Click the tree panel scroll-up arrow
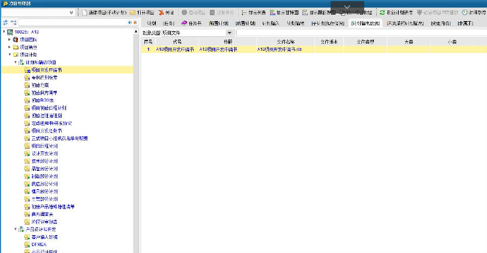This screenshot has height=253, width=487. coord(136,31)
